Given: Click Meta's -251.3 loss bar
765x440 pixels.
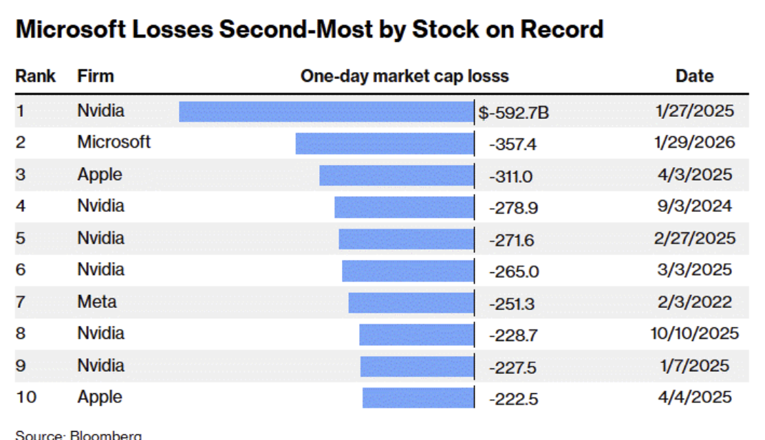Looking at the screenshot, I should point(411,302).
